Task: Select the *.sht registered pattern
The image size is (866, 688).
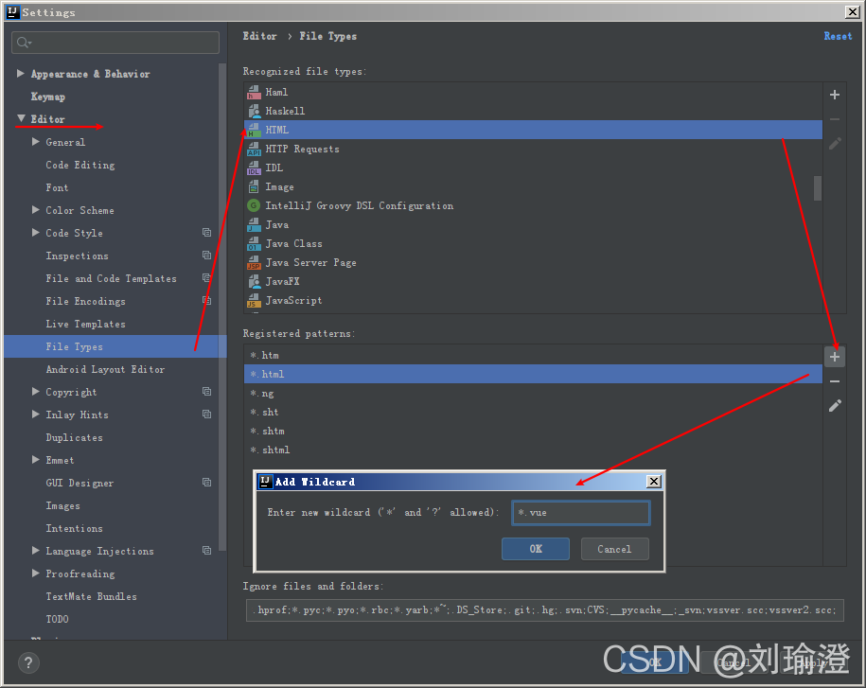Action: (533, 412)
